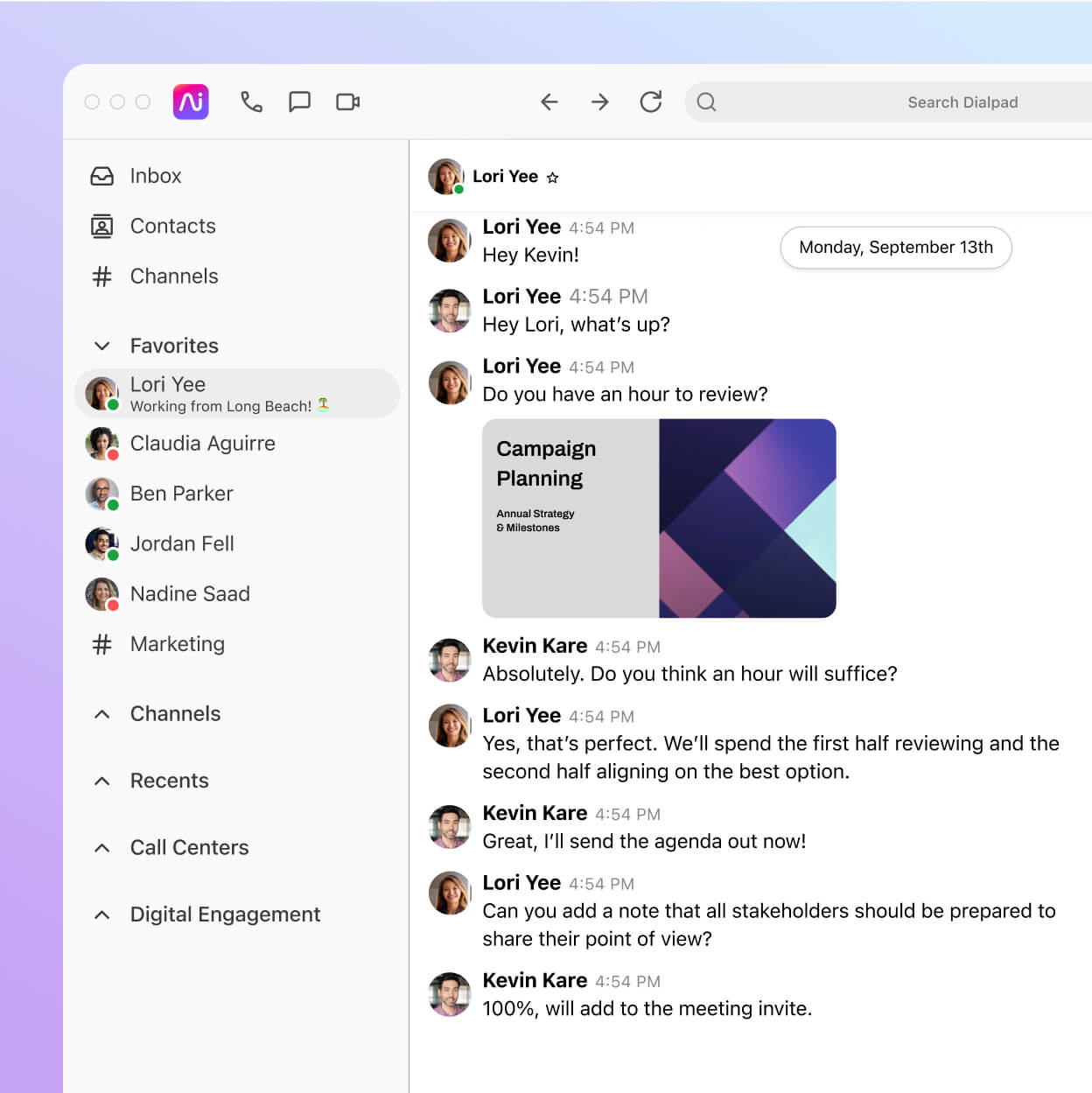
Task: Reload the view with the refresh icon
Action: pyautogui.click(x=651, y=102)
